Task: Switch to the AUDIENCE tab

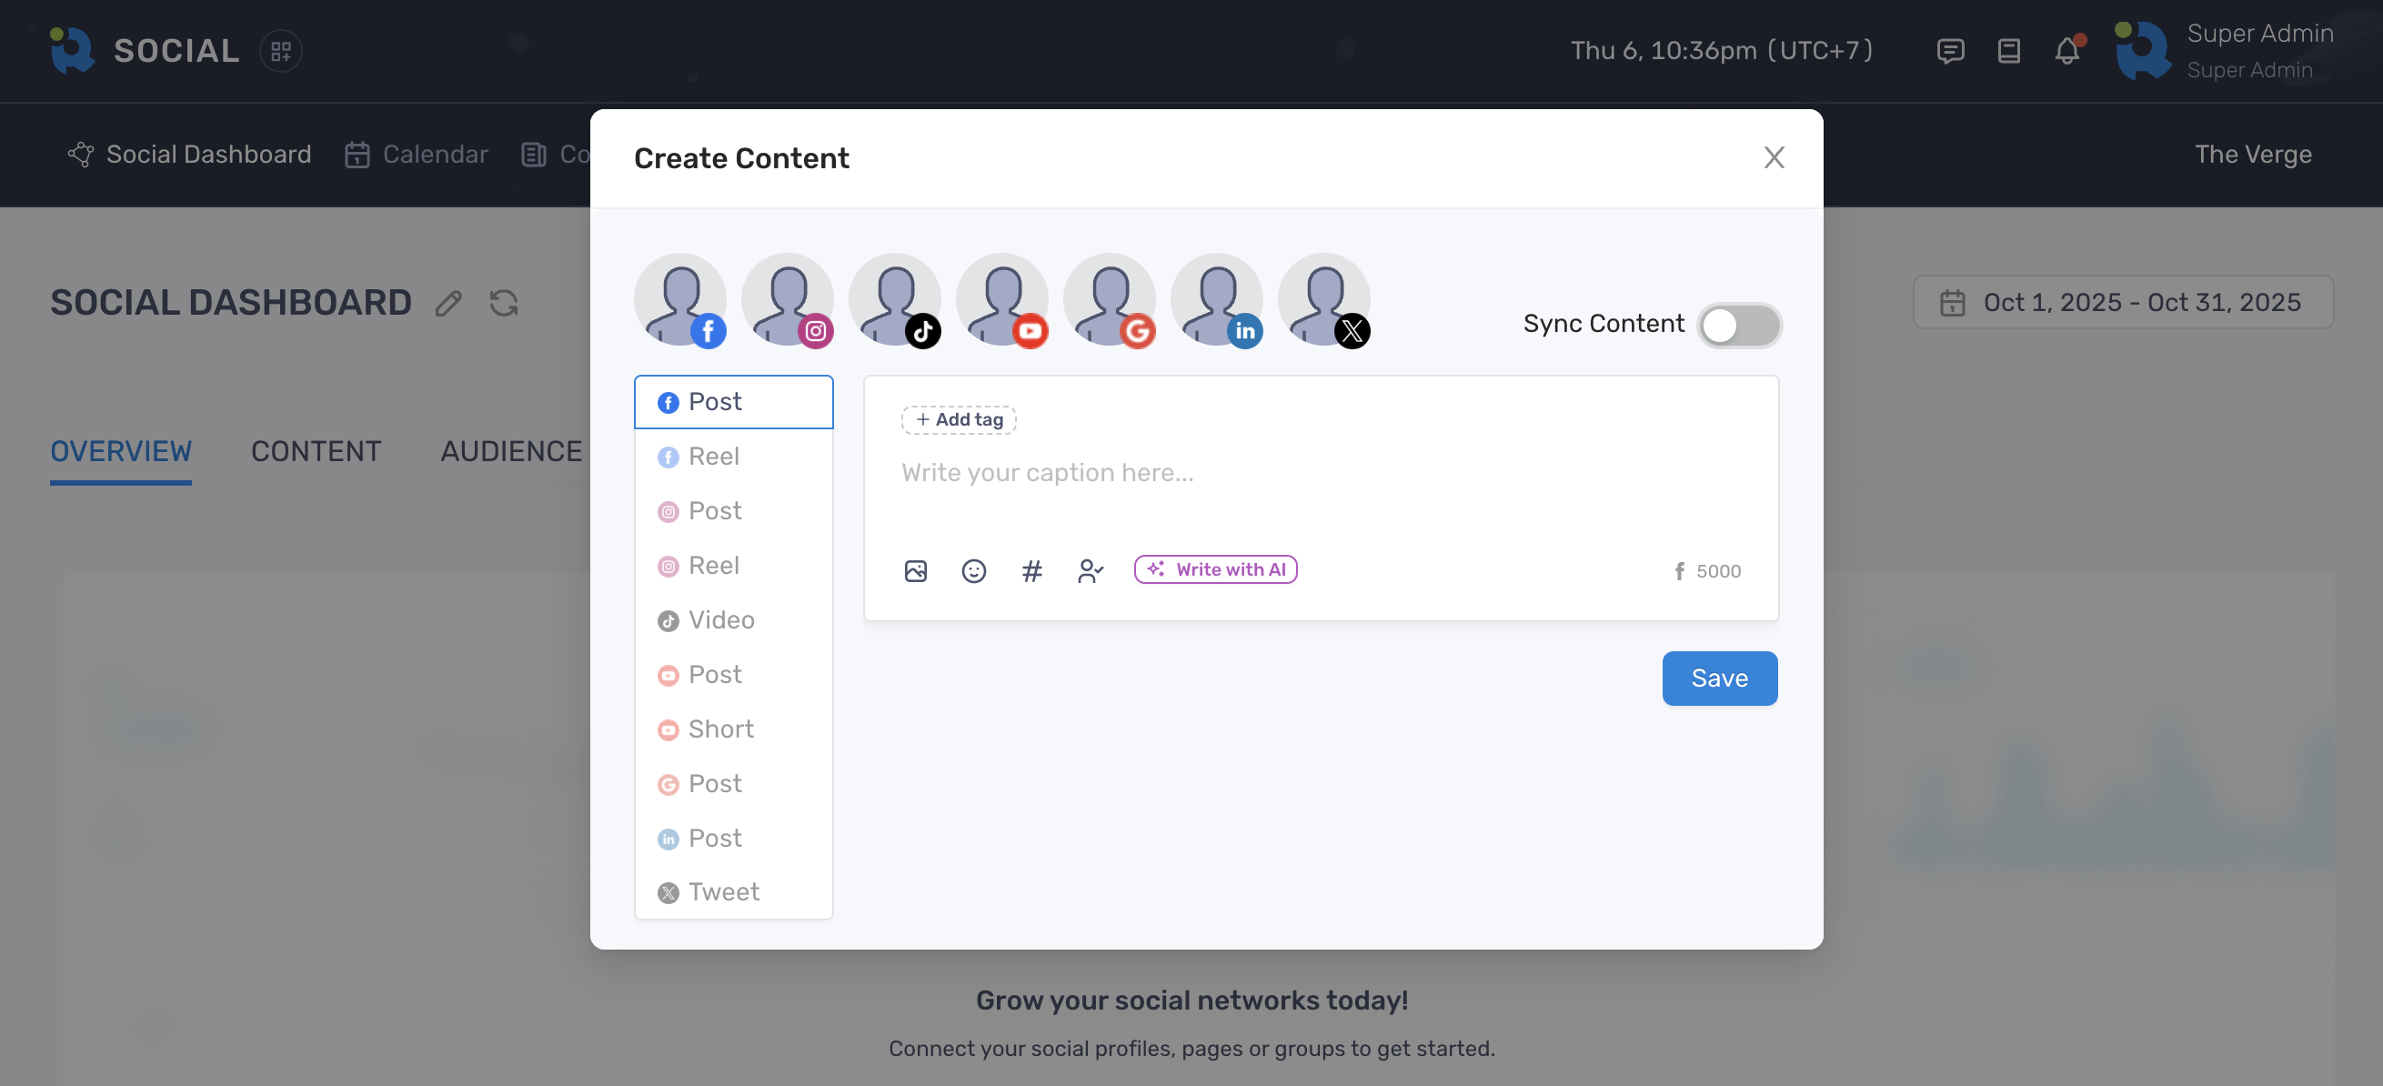Action: tap(510, 451)
